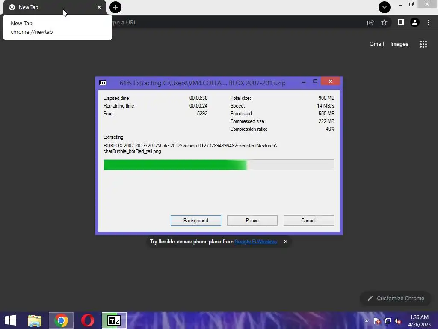The width and height of the screenshot is (438, 329).
Task: Click the 222 MB compressed size value
Action: pyautogui.click(x=326, y=121)
